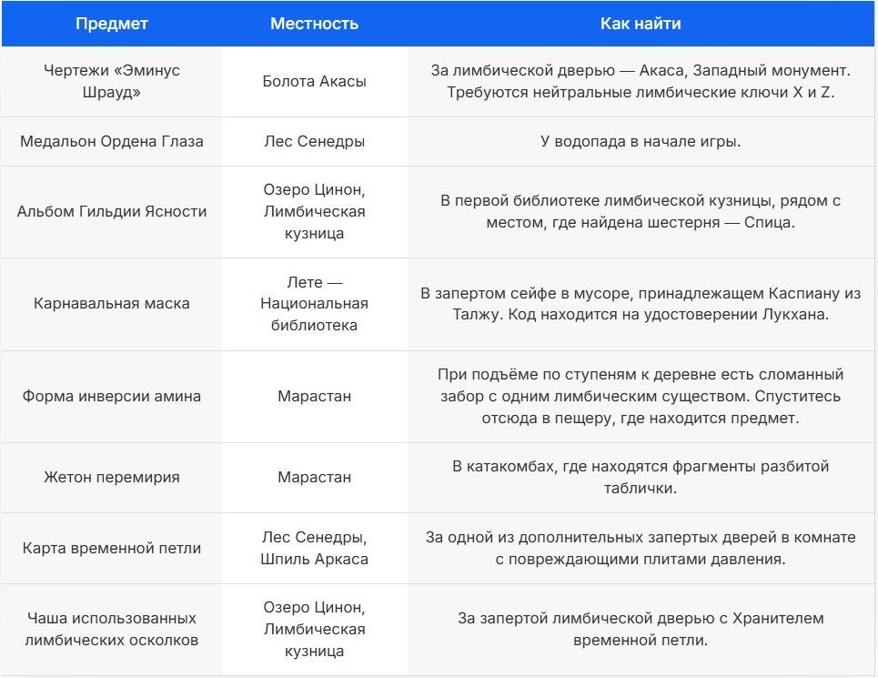
Task: Click the broken fence description for Марастан
Action: tap(641, 396)
